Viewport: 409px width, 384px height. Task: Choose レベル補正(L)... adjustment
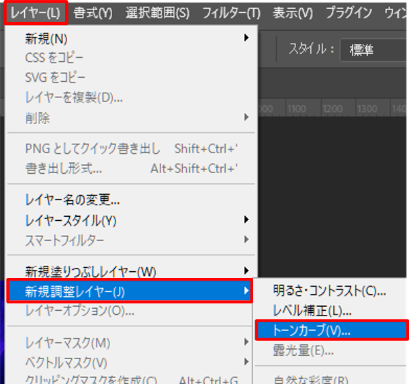(331, 310)
